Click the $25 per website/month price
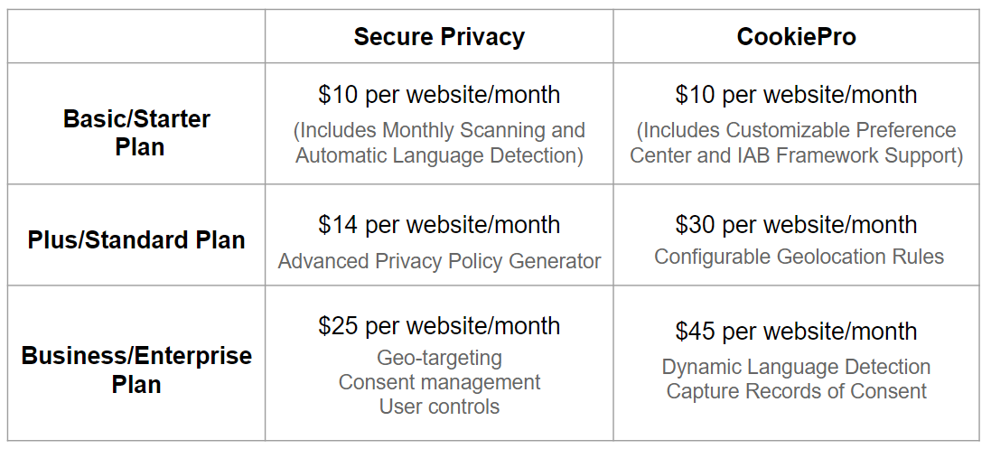 tap(439, 325)
